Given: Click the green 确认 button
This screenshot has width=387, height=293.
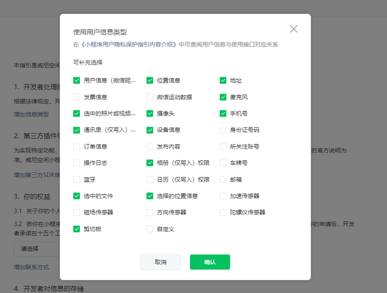Looking at the screenshot, I should click(210, 262).
